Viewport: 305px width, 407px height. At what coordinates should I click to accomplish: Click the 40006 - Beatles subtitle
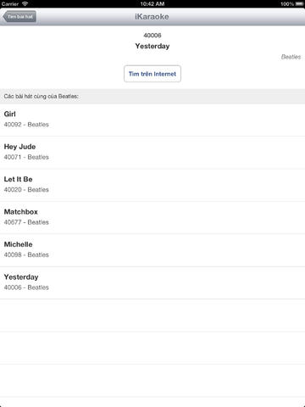(26, 287)
